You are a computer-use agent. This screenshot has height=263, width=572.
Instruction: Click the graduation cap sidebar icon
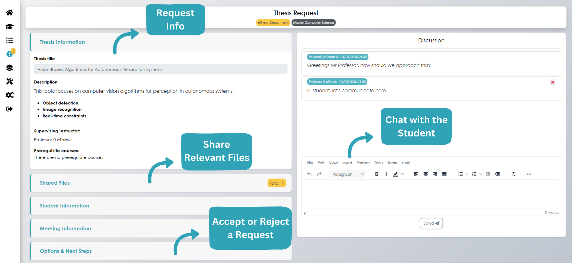[10, 26]
